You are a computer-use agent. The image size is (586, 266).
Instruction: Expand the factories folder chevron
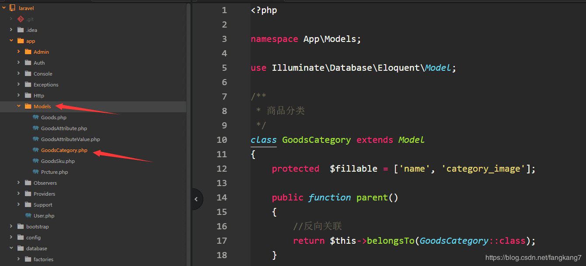(x=19, y=259)
